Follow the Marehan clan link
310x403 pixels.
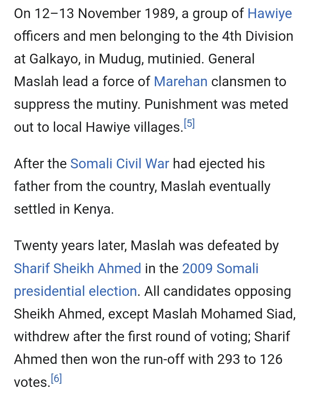click(181, 82)
